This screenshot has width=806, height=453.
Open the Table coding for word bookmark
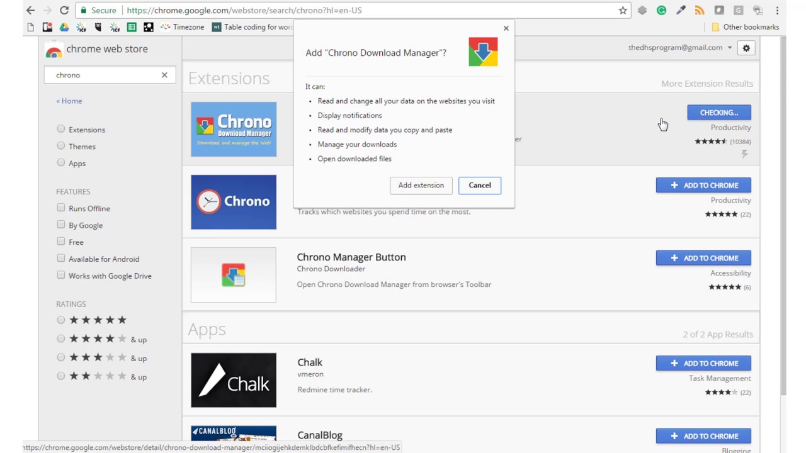pos(253,27)
